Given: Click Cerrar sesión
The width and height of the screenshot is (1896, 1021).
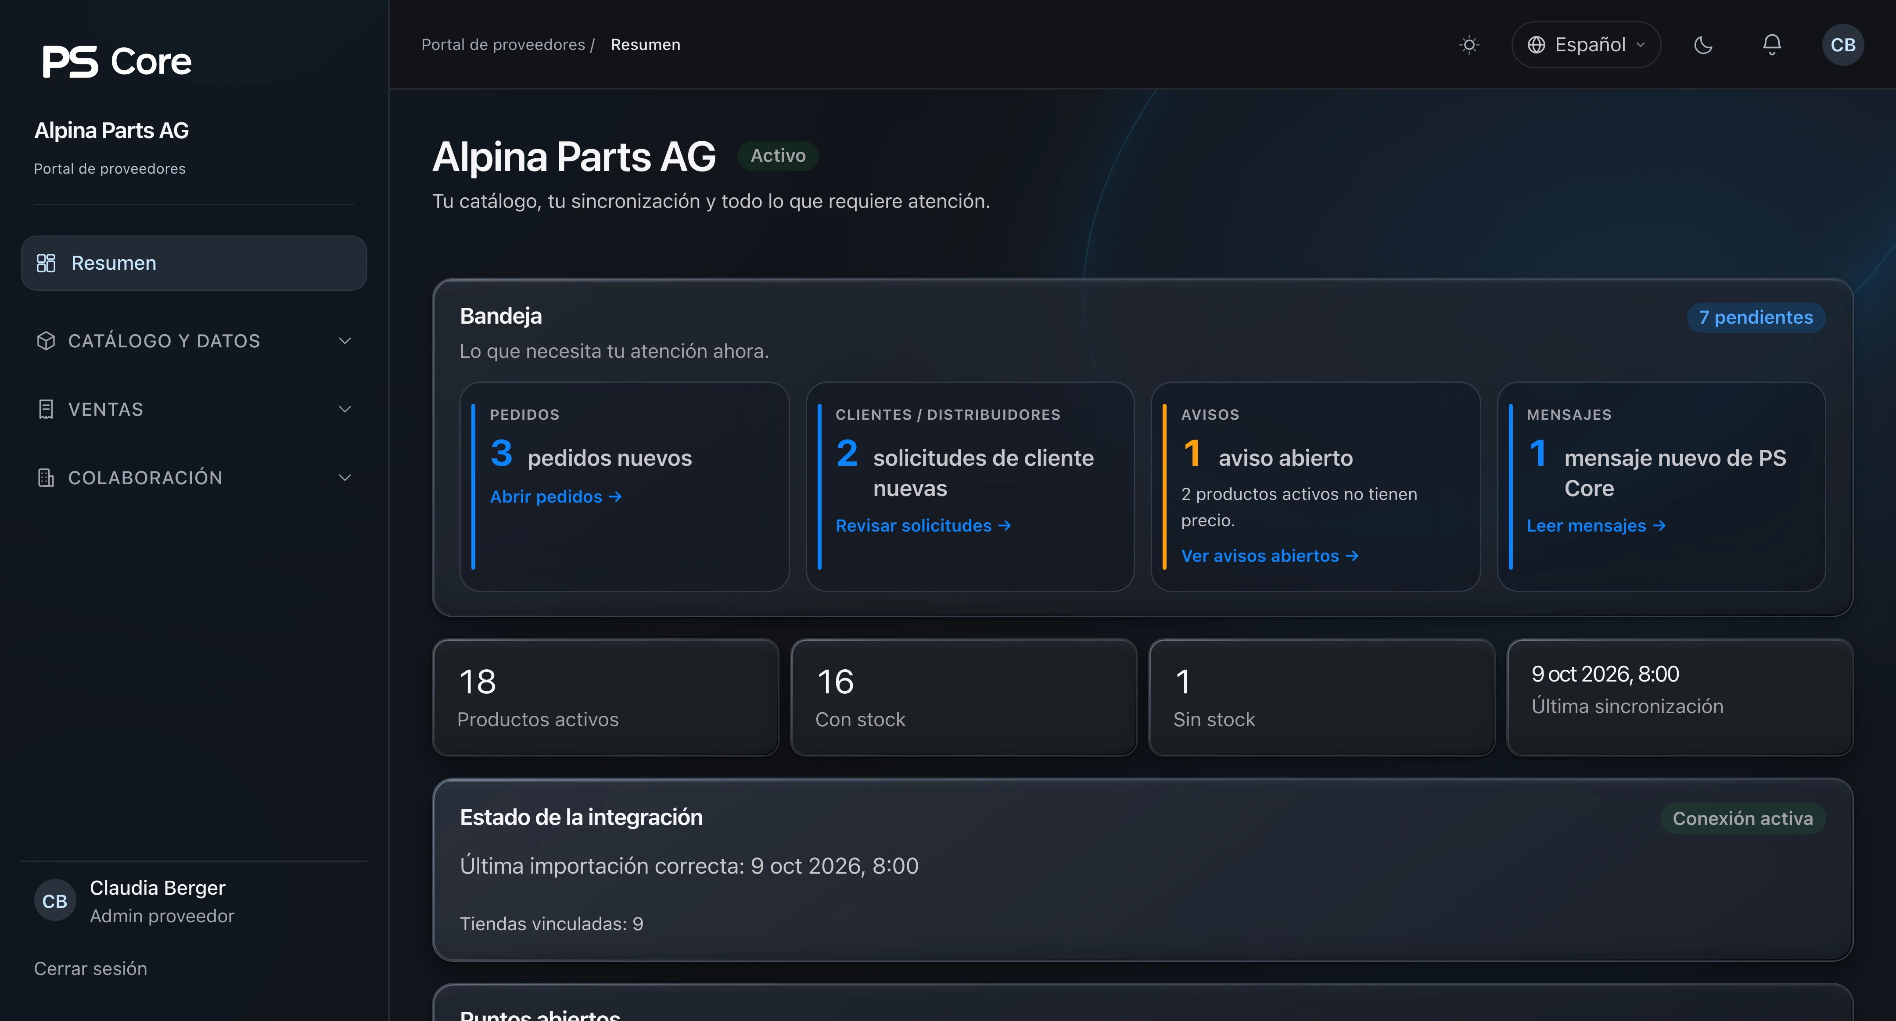Looking at the screenshot, I should pos(90,969).
